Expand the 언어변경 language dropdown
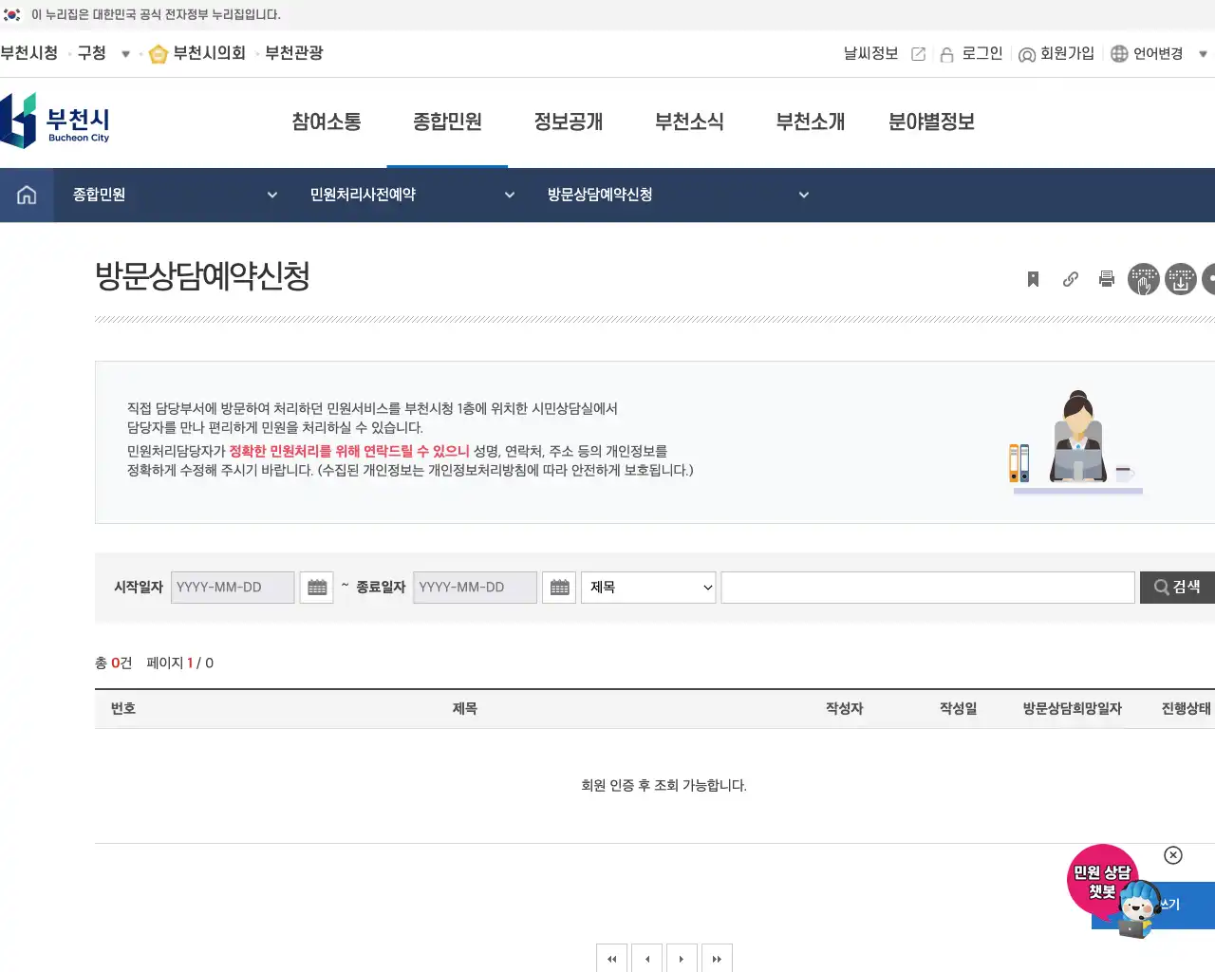The image size is (1215, 972). [x=1203, y=54]
